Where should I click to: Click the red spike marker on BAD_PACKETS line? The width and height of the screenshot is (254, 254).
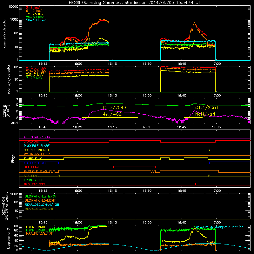(196, 184)
